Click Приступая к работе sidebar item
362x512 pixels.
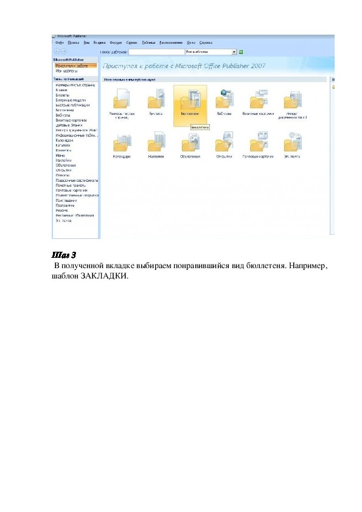76,66
